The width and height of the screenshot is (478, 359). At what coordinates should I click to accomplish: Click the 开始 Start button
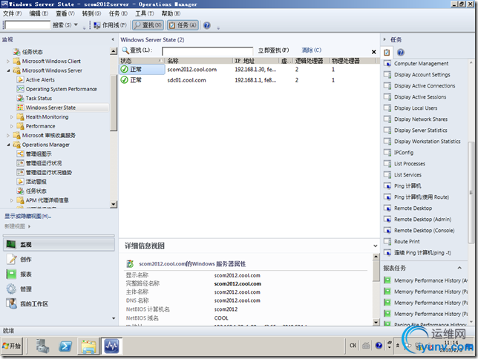tap(12, 346)
